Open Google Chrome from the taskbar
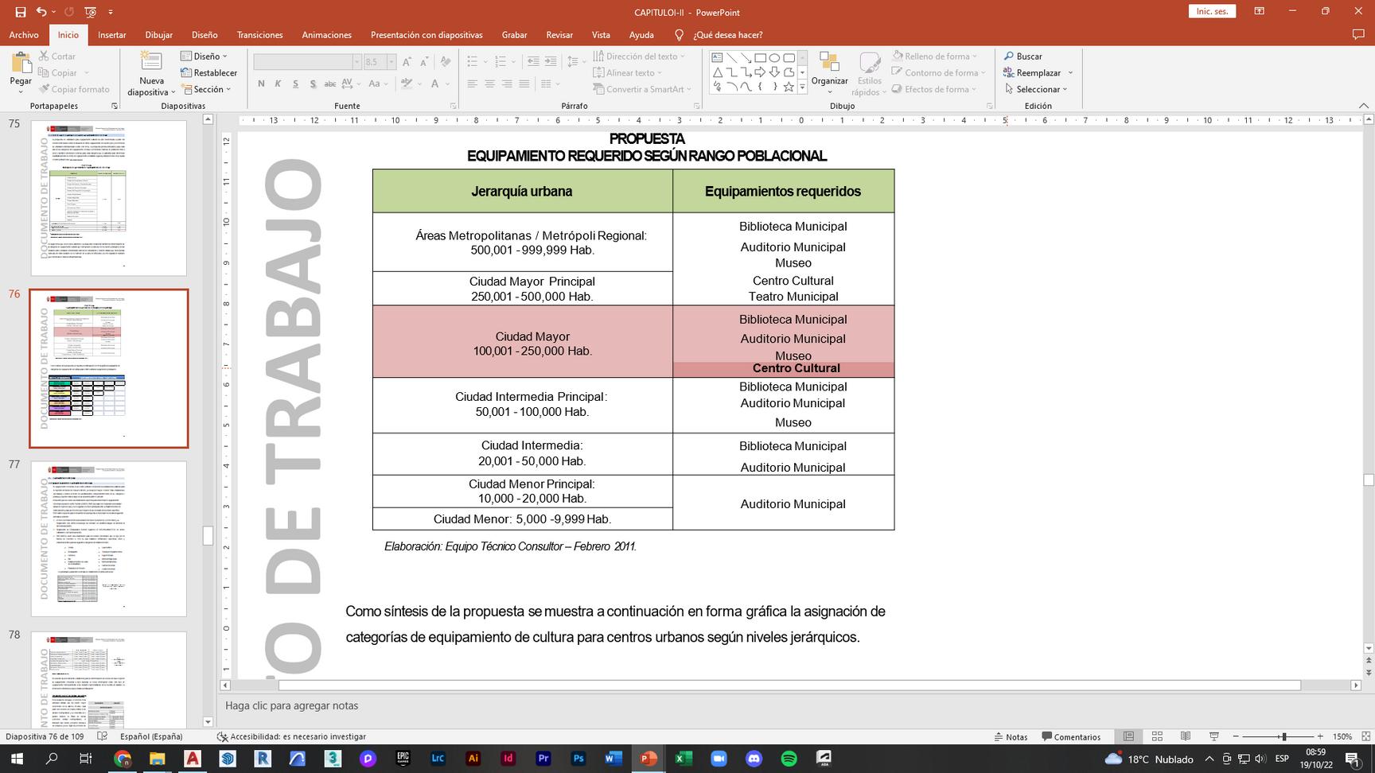 (122, 759)
